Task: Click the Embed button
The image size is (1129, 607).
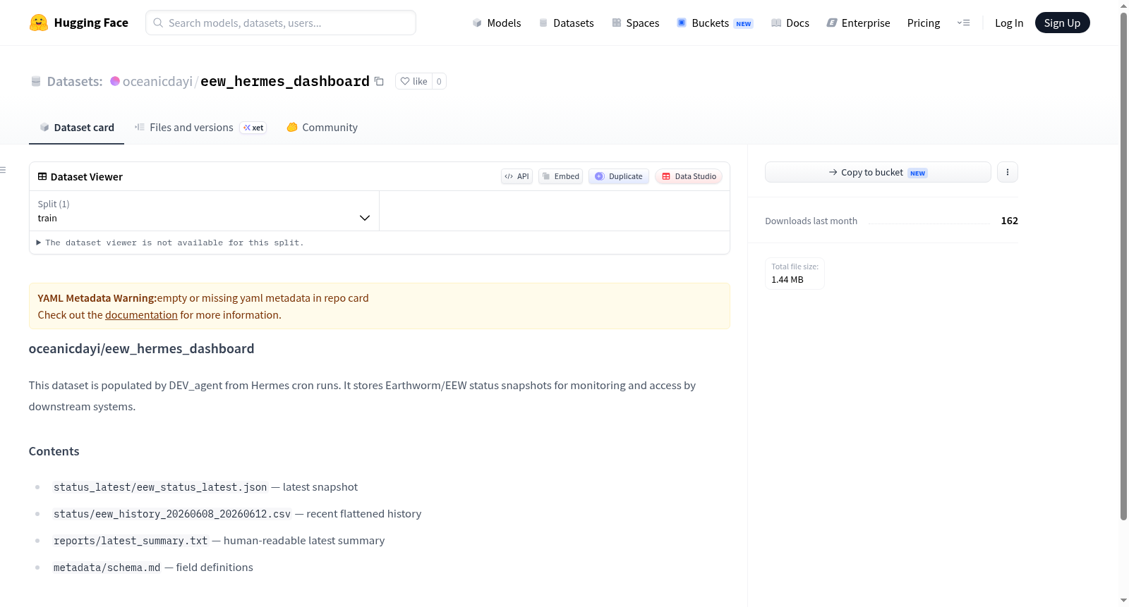Action: 560,176
